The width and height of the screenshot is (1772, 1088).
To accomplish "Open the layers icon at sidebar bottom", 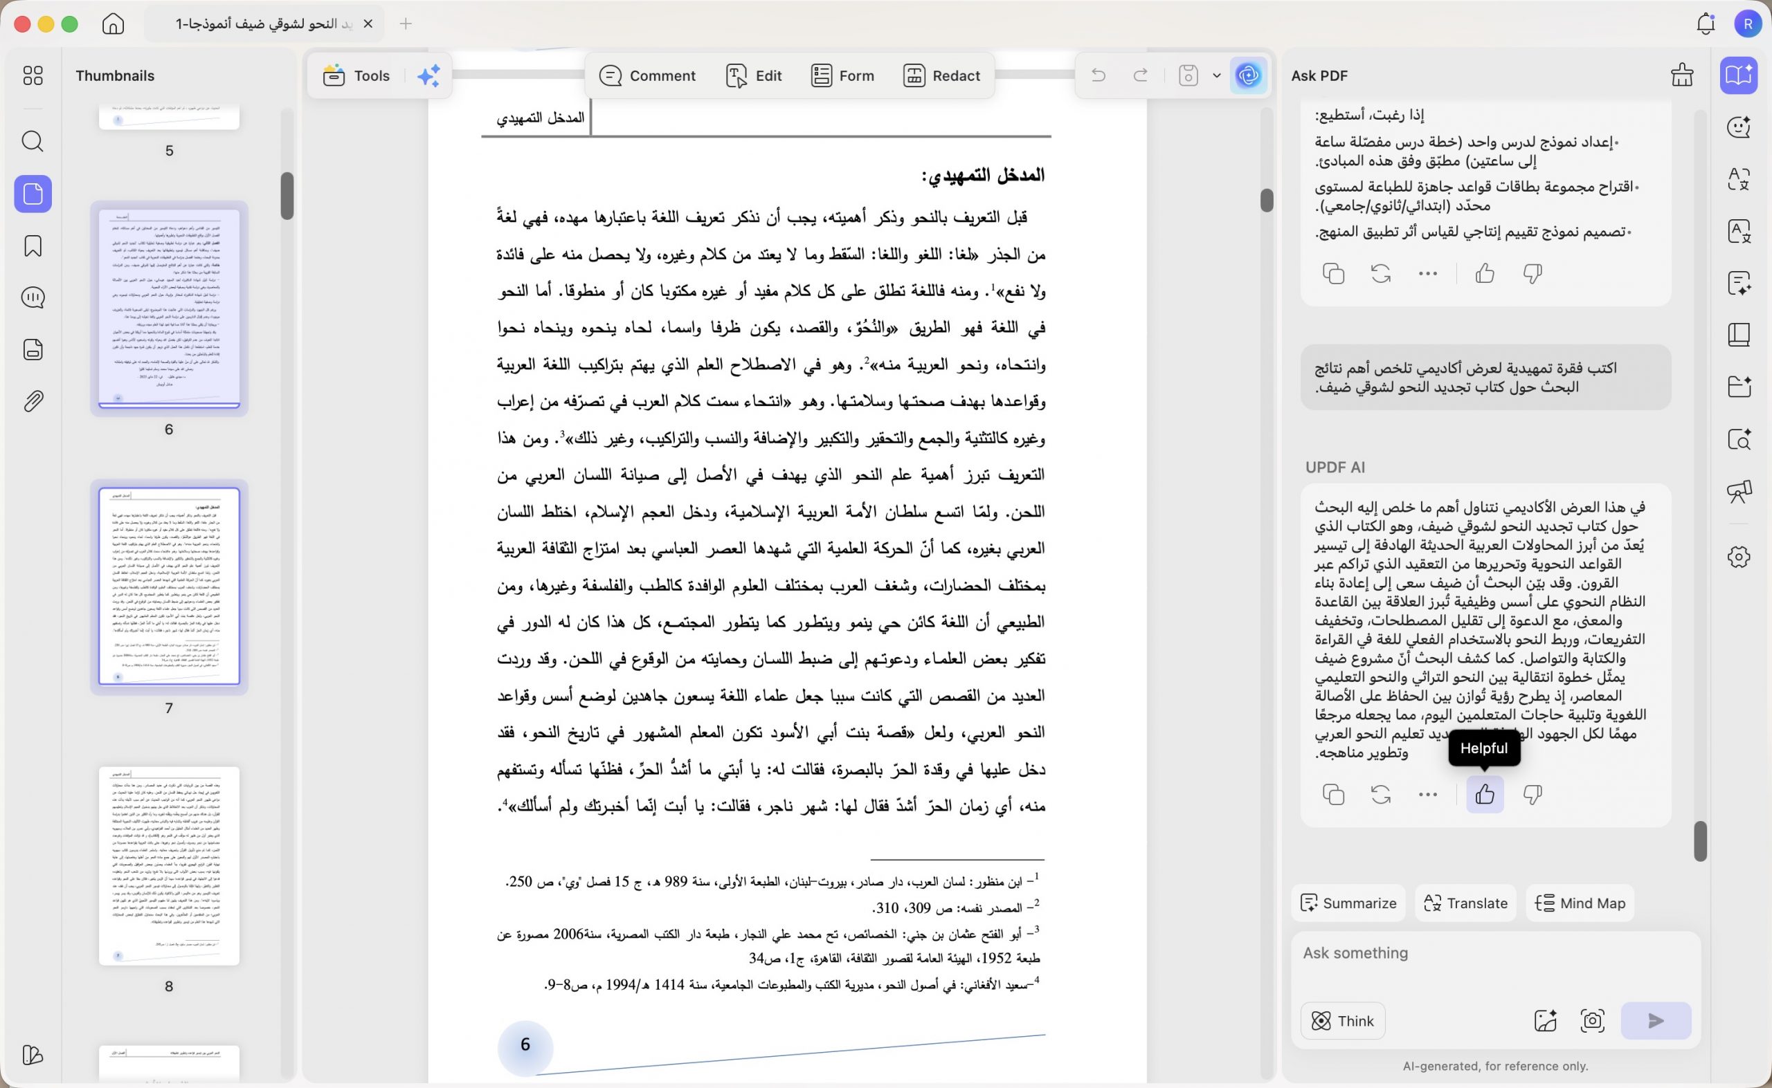I will (x=33, y=1055).
